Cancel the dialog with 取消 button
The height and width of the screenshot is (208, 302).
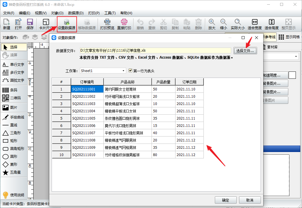[250, 200]
